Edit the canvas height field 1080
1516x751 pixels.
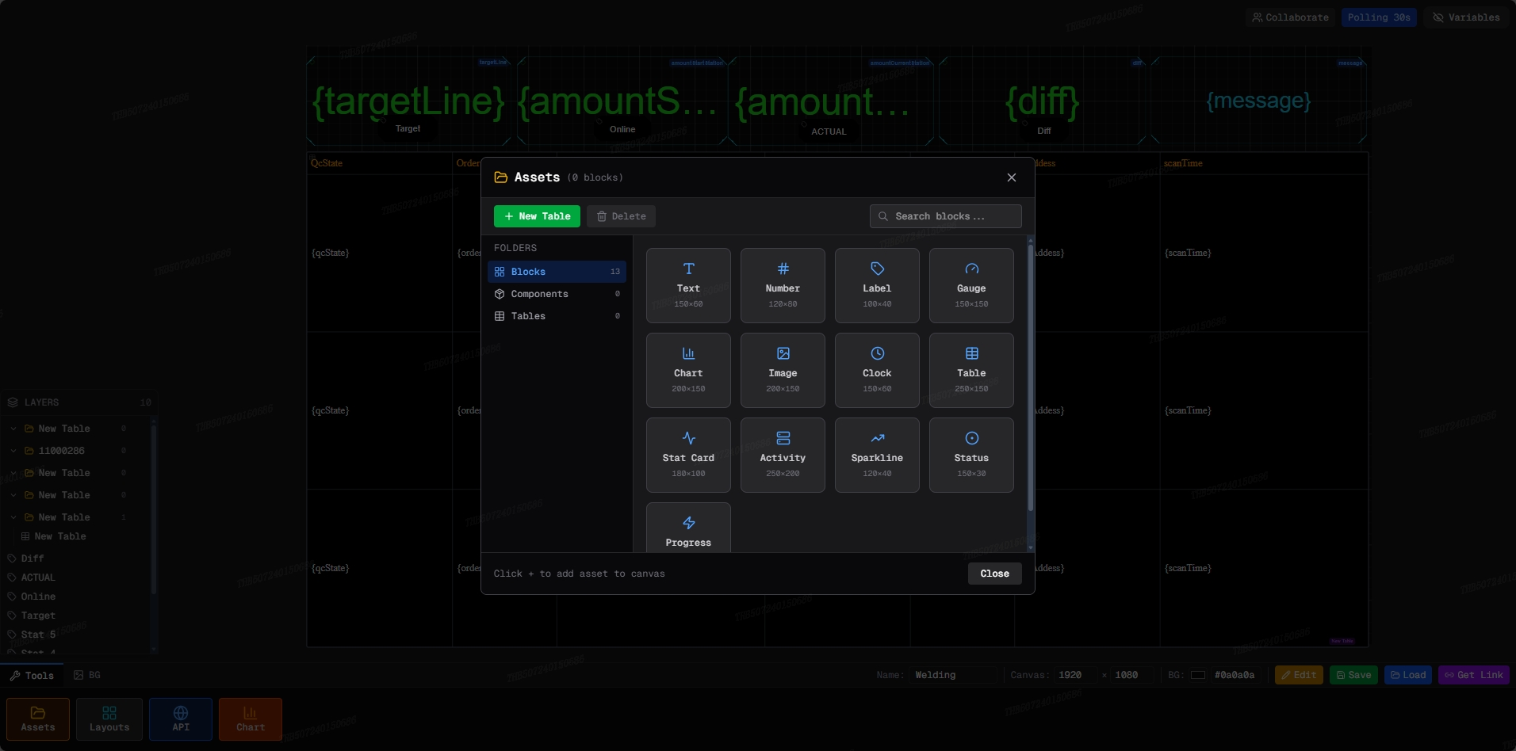tap(1131, 675)
